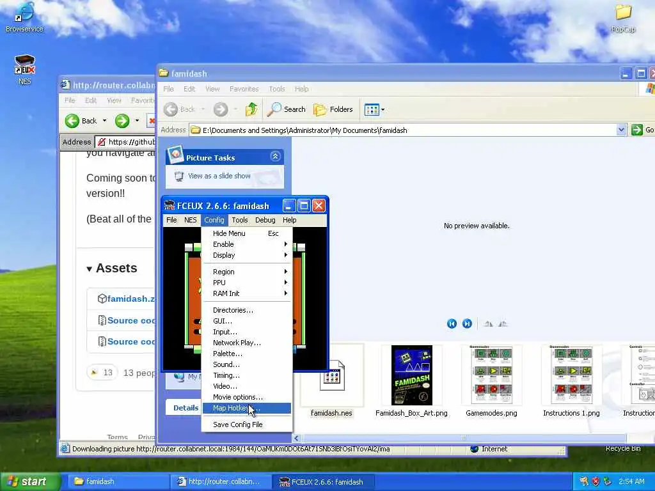Open the PopCap desktop folder

point(623,17)
